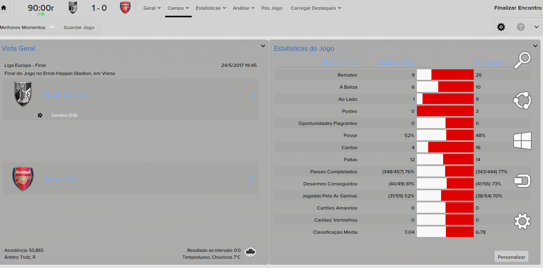Image resolution: width=543 pixels, height=268 pixels.
Task: Click the Guimarães team name link in Vista Geral
Action: click(66, 94)
